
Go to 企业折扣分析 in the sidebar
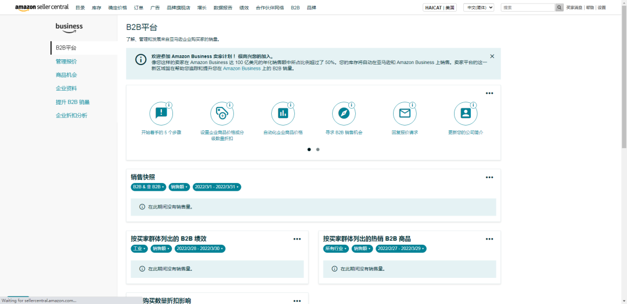71,116
